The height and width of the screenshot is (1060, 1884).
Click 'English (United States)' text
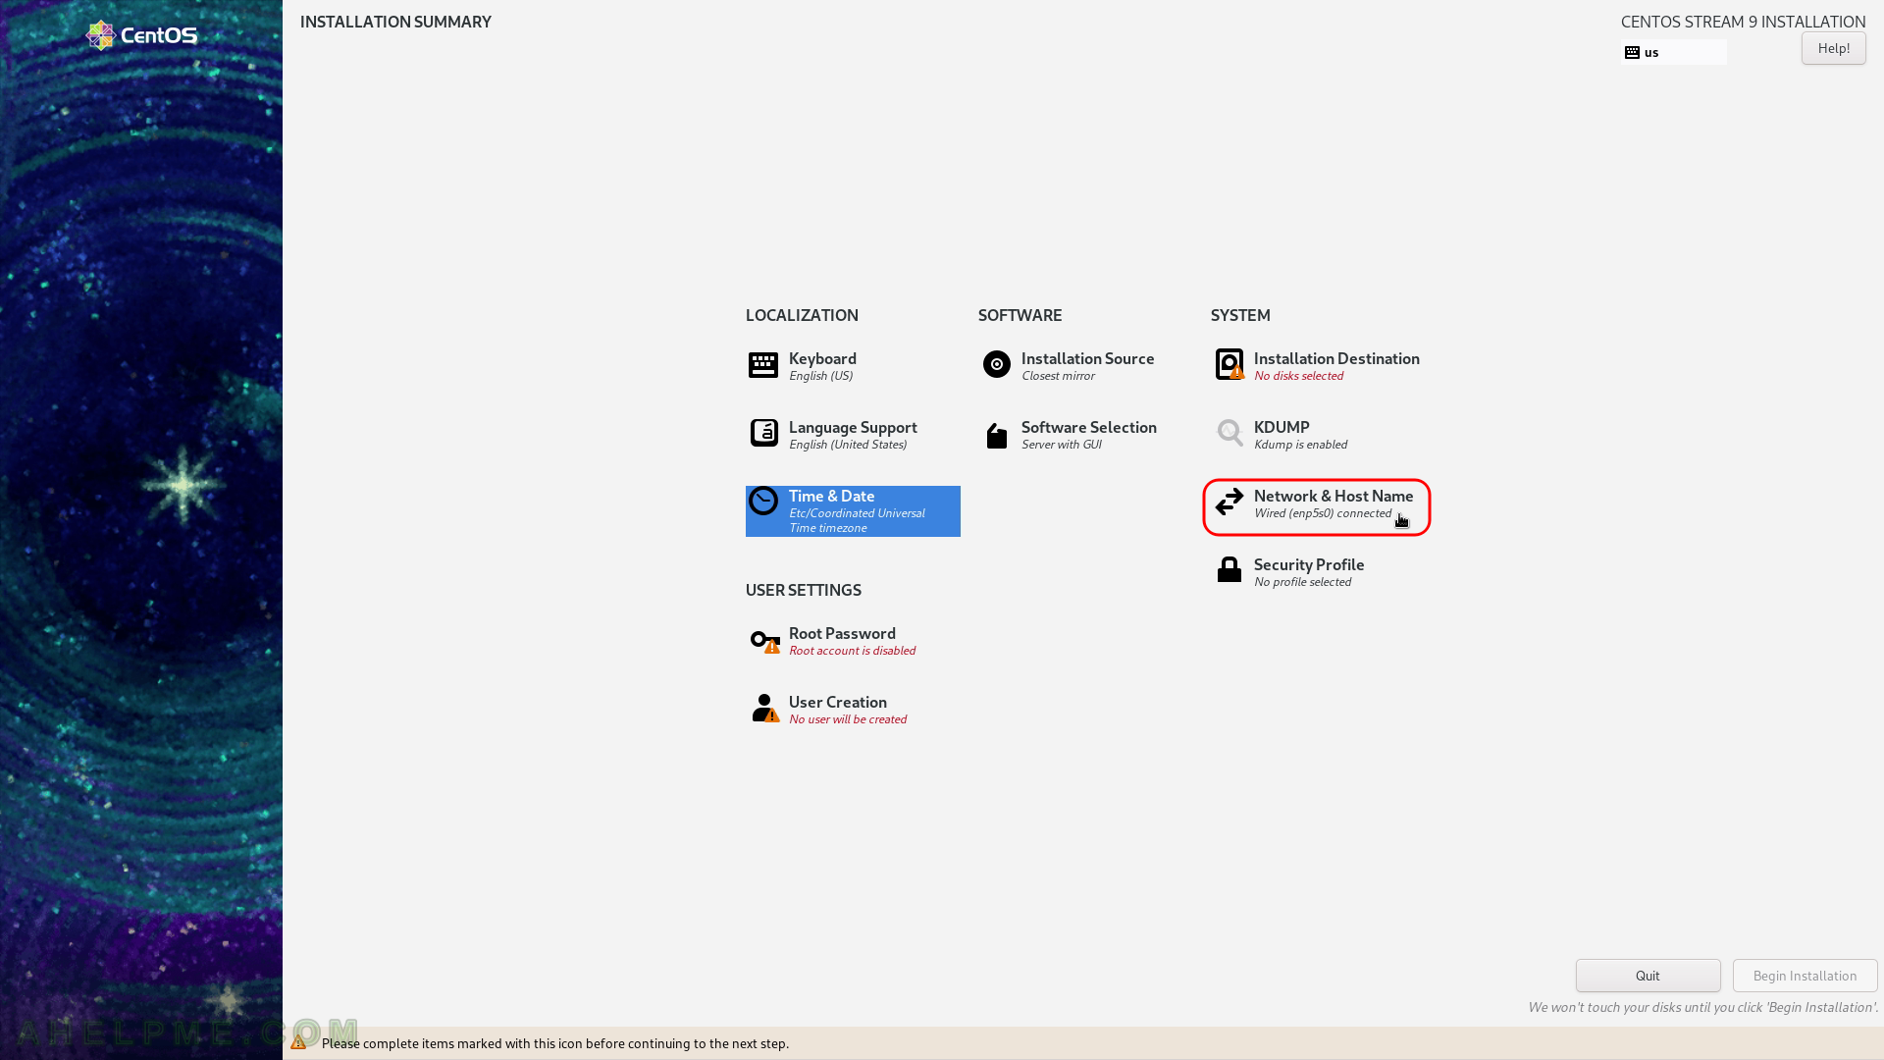(x=848, y=445)
